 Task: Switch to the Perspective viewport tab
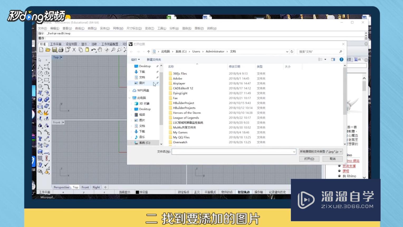click(61, 187)
